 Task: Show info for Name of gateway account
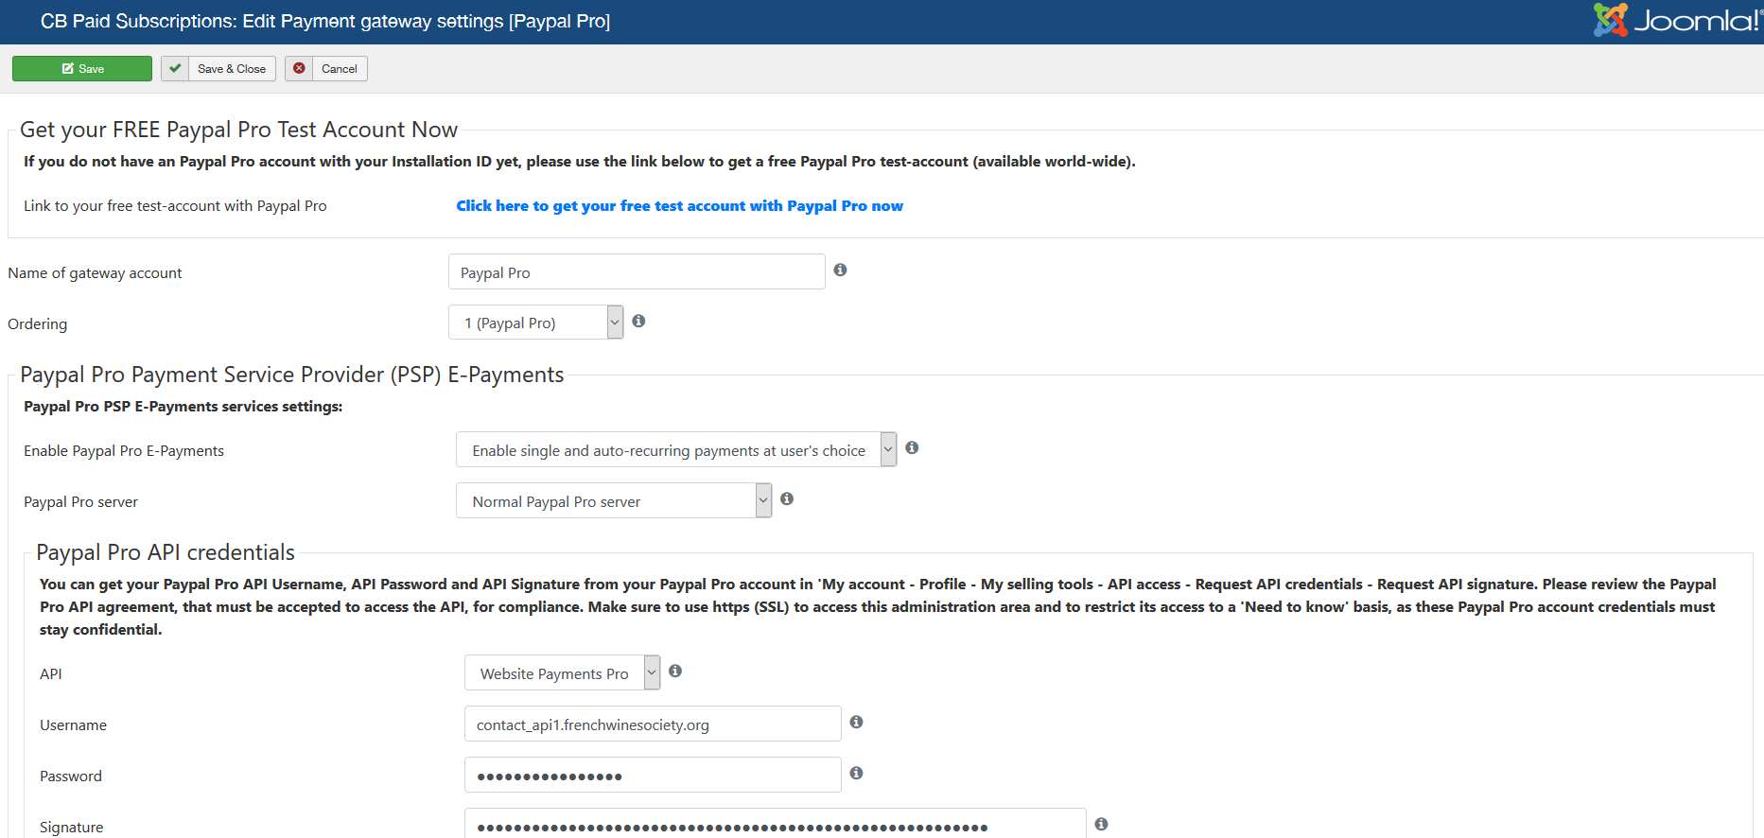point(840,271)
